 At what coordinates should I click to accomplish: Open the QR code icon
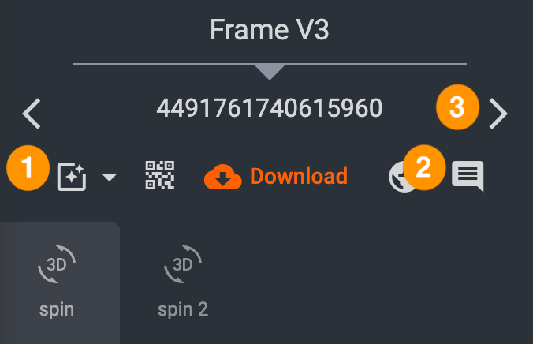pyautogui.click(x=160, y=175)
